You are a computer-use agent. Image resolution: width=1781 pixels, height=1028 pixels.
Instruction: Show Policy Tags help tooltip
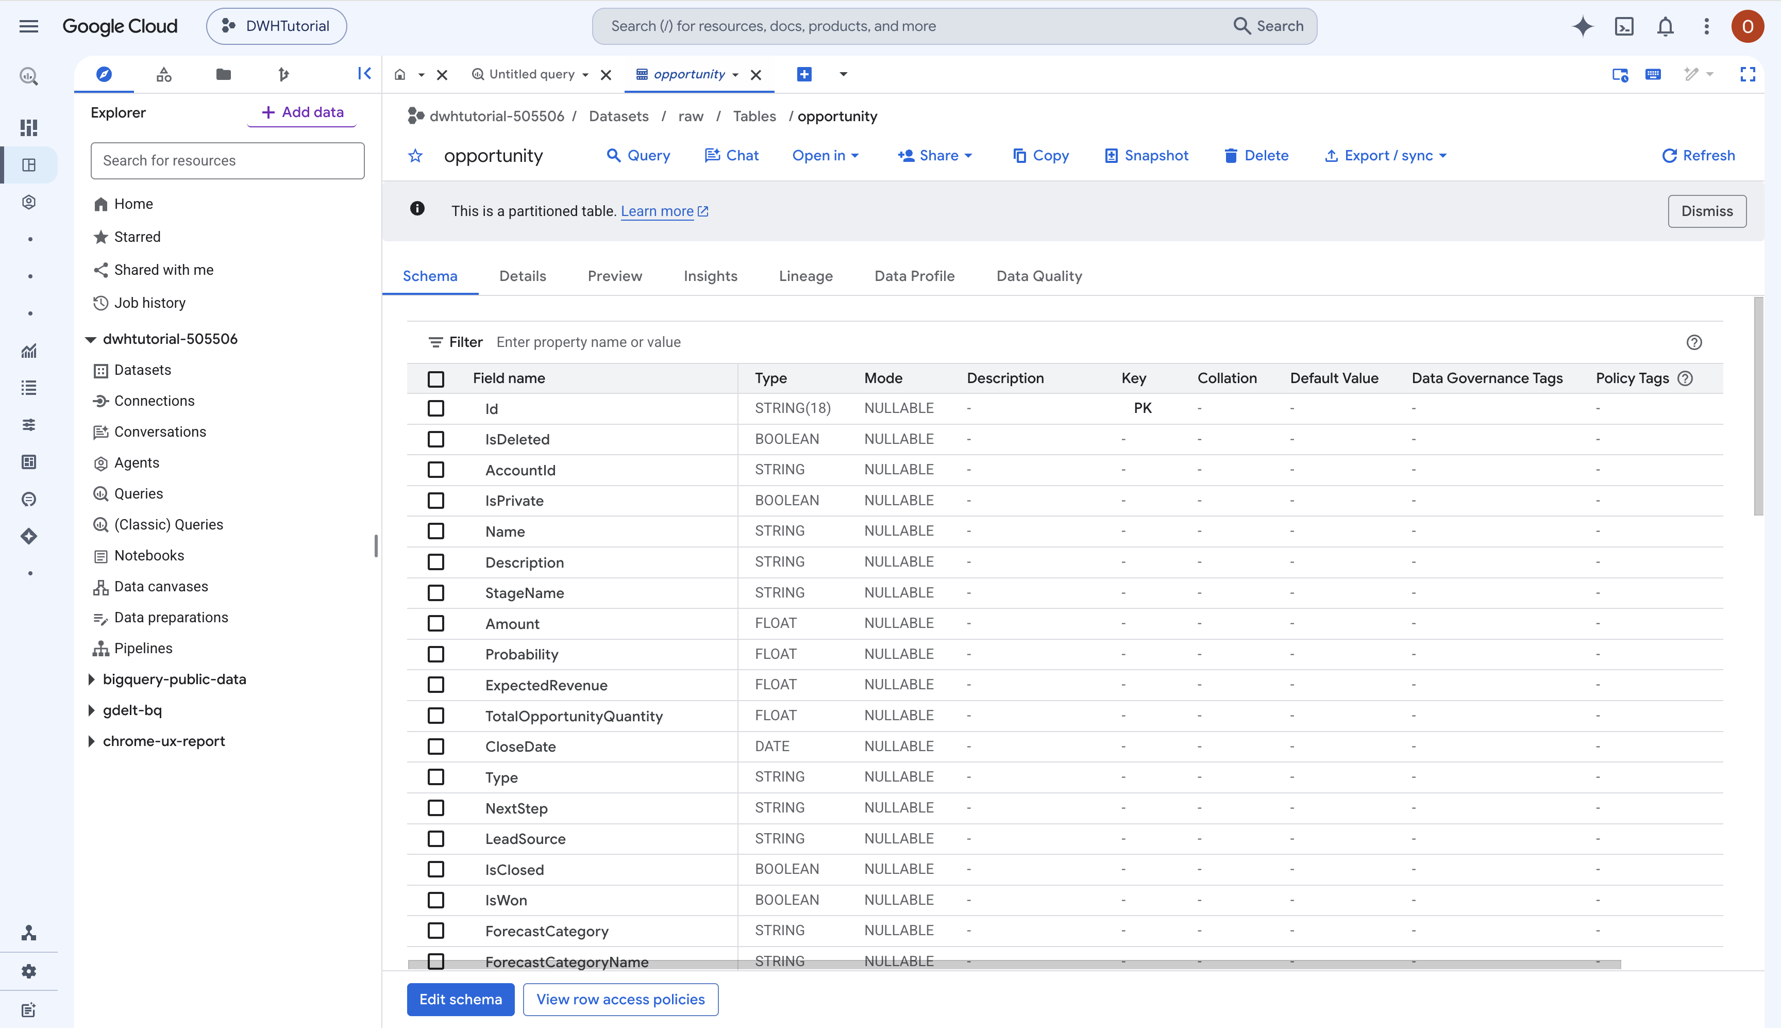(1685, 378)
